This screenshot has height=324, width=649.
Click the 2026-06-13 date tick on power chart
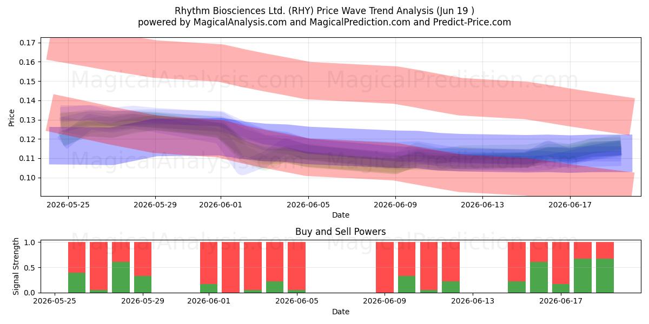tap(473, 301)
